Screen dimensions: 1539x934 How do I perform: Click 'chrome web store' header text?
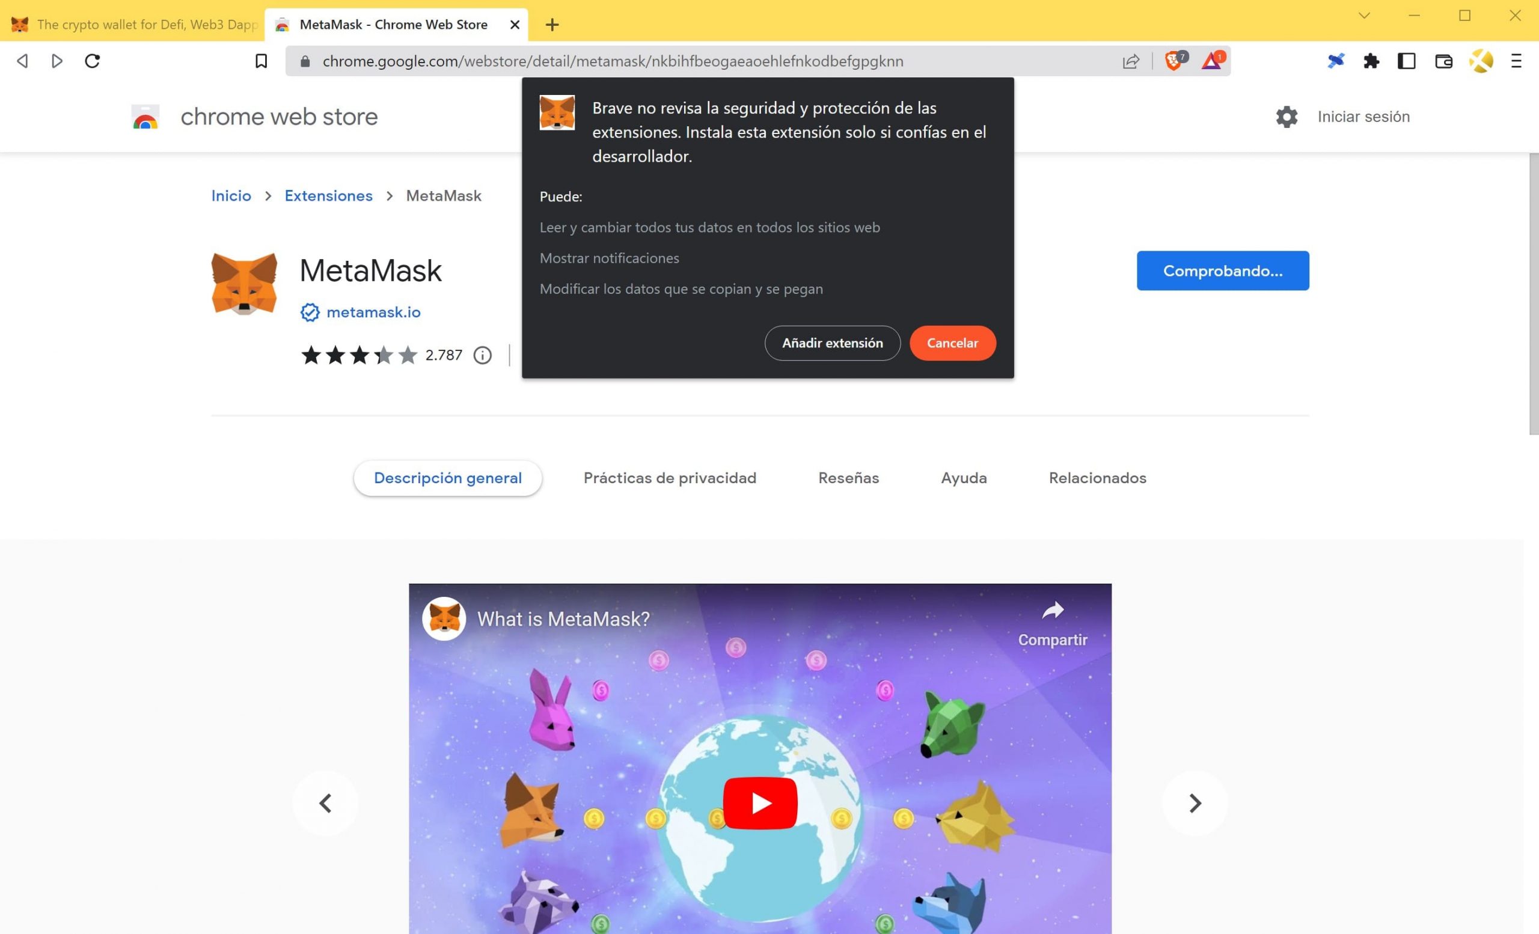tap(279, 117)
